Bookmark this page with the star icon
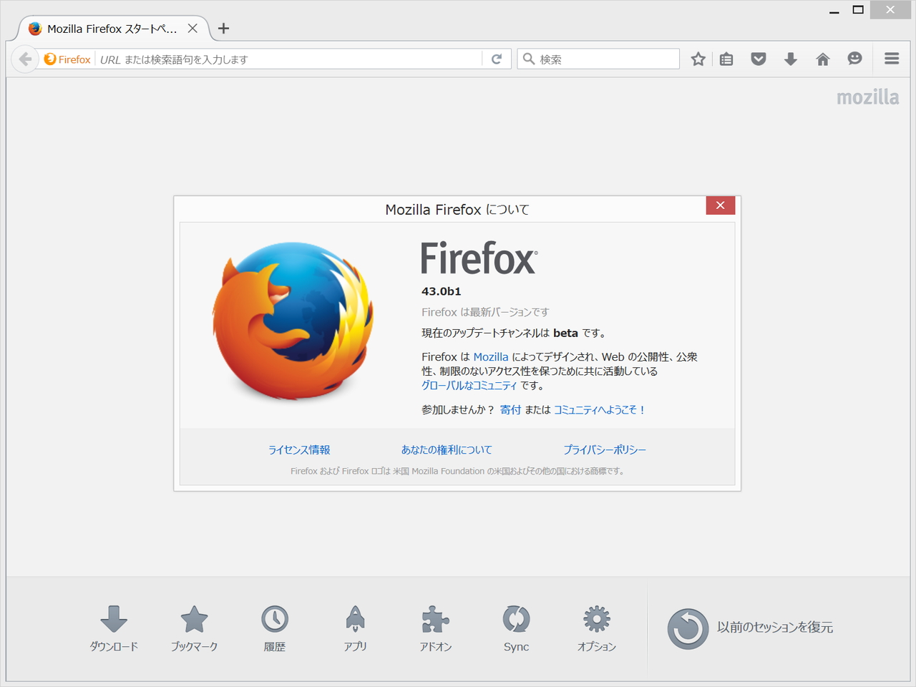The height and width of the screenshot is (687, 916). click(x=698, y=59)
